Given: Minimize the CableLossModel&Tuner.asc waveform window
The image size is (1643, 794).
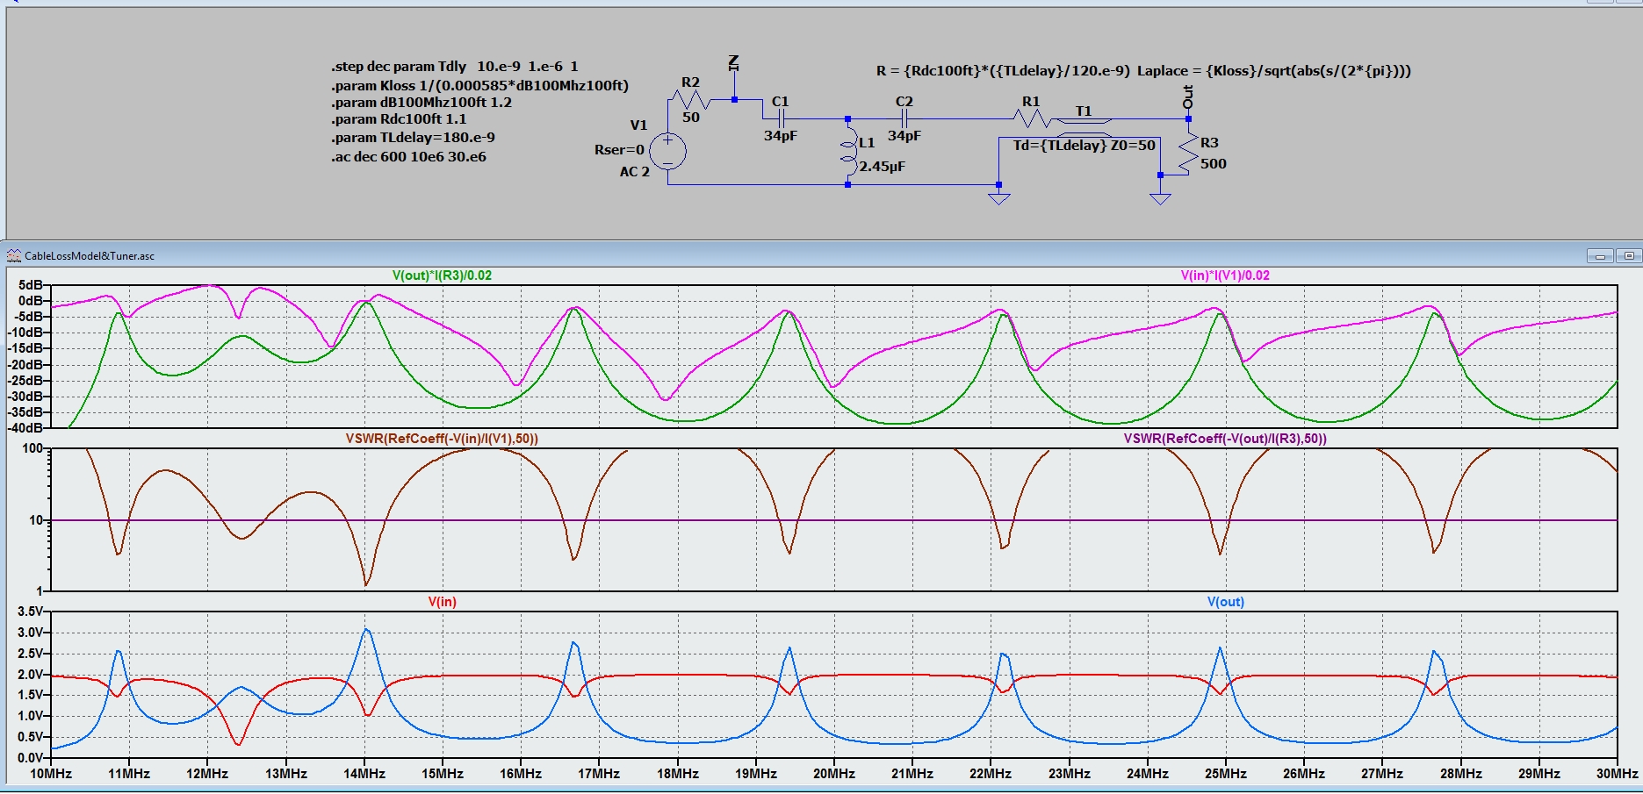Looking at the screenshot, I should pos(1600,256).
